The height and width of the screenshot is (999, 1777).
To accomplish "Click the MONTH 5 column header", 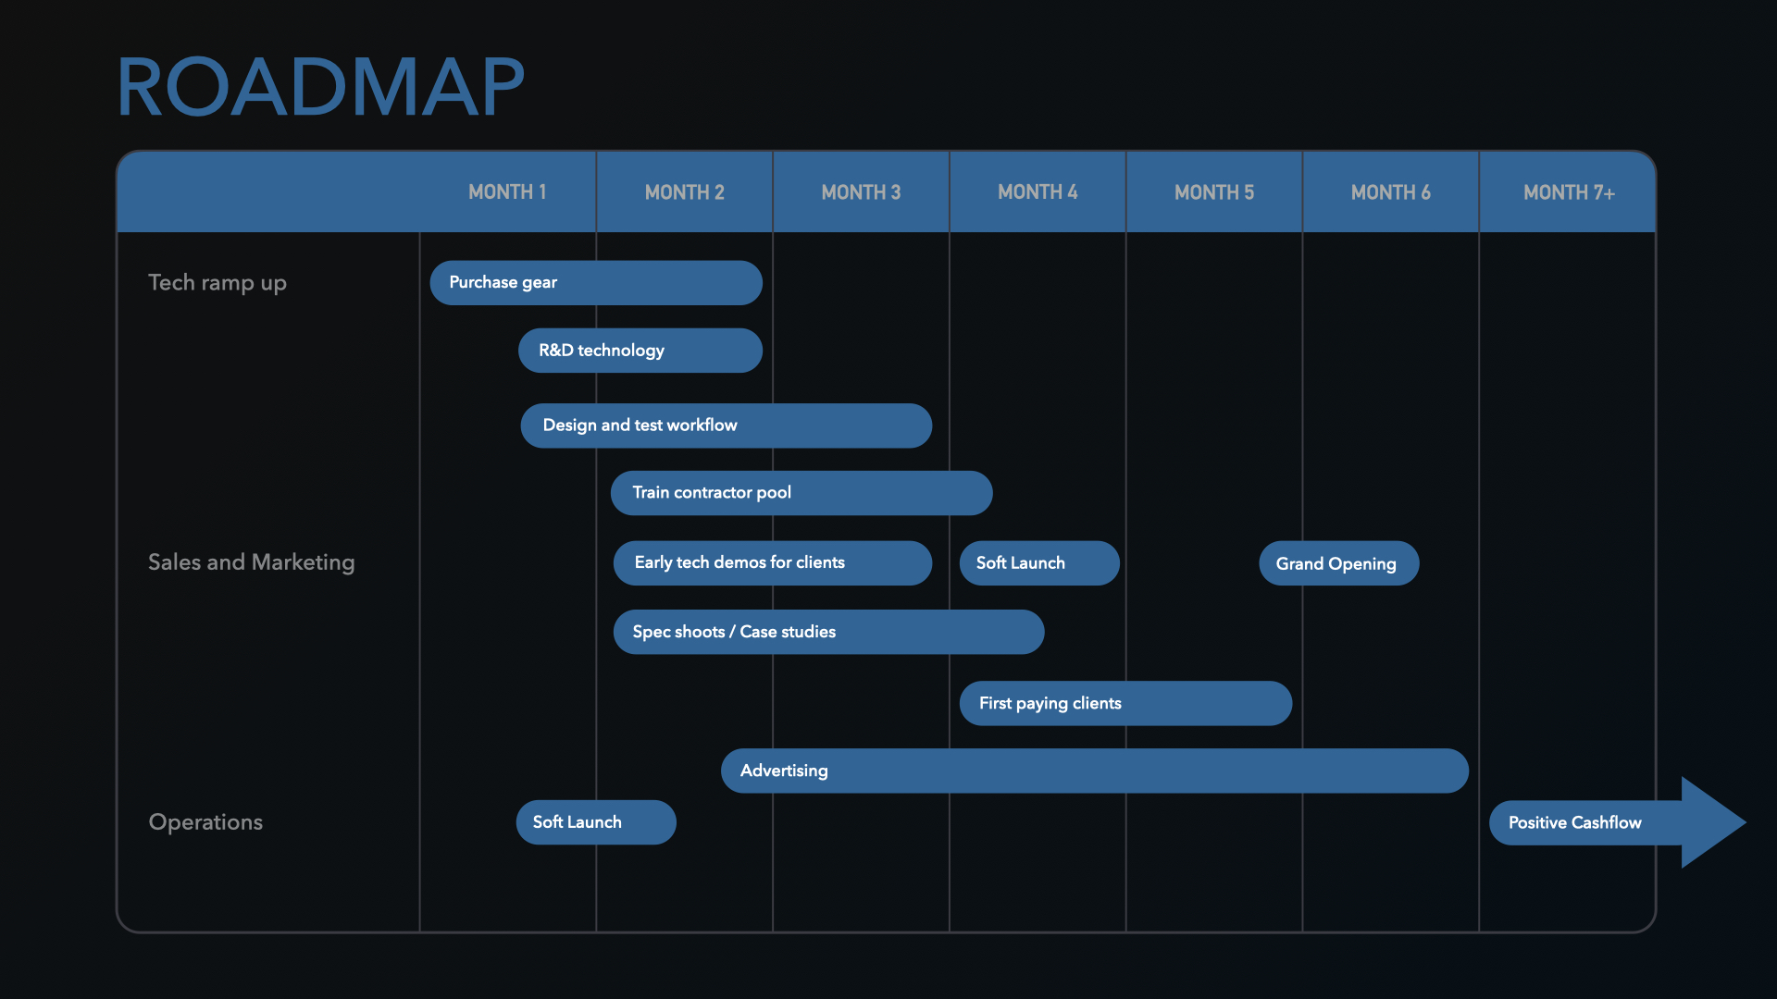I will (1213, 192).
